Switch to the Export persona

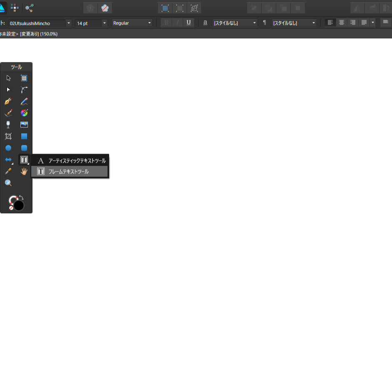tap(29, 8)
